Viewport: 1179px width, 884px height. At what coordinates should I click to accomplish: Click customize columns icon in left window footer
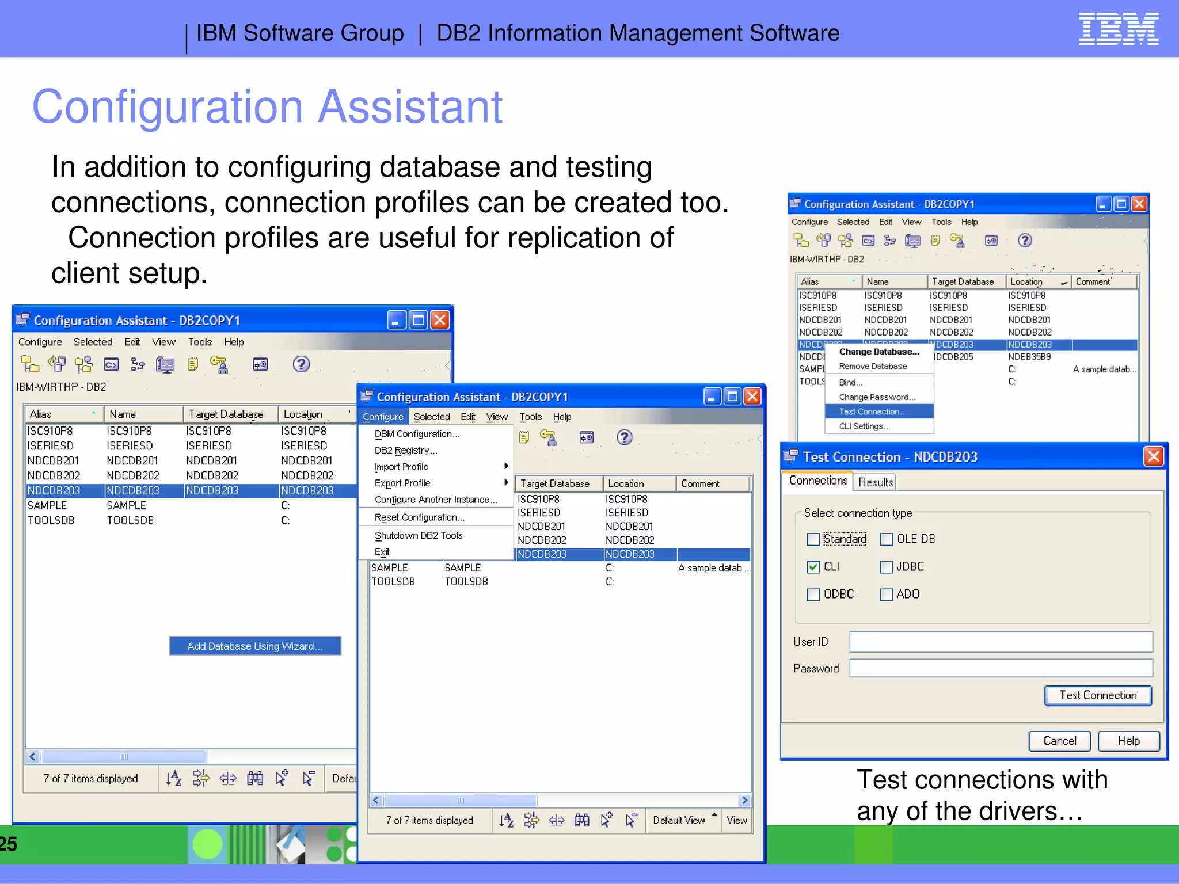[x=228, y=779]
